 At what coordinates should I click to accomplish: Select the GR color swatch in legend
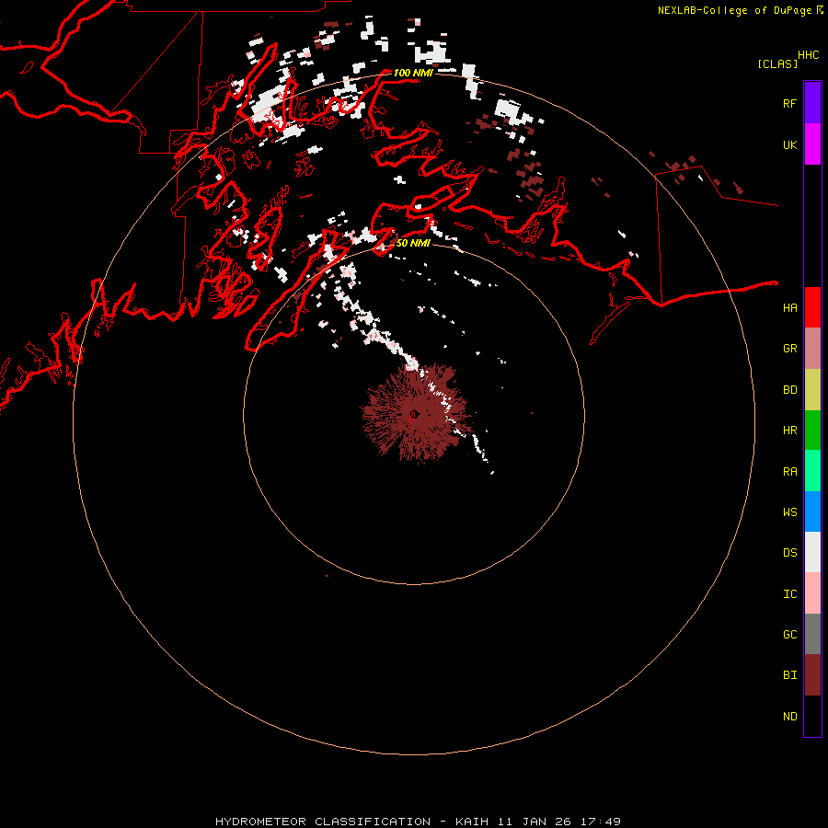click(812, 348)
